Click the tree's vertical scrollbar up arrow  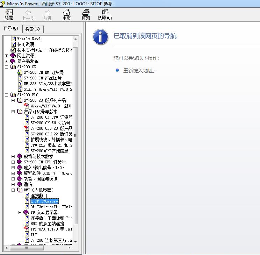(x=75, y=39)
